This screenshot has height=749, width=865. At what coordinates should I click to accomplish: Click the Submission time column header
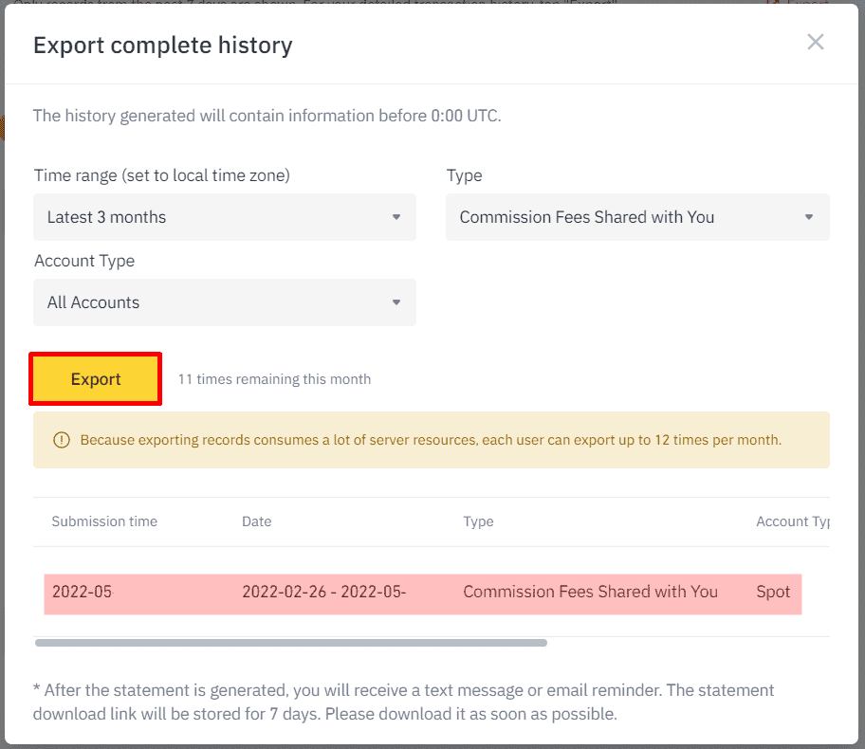coord(104,521)
